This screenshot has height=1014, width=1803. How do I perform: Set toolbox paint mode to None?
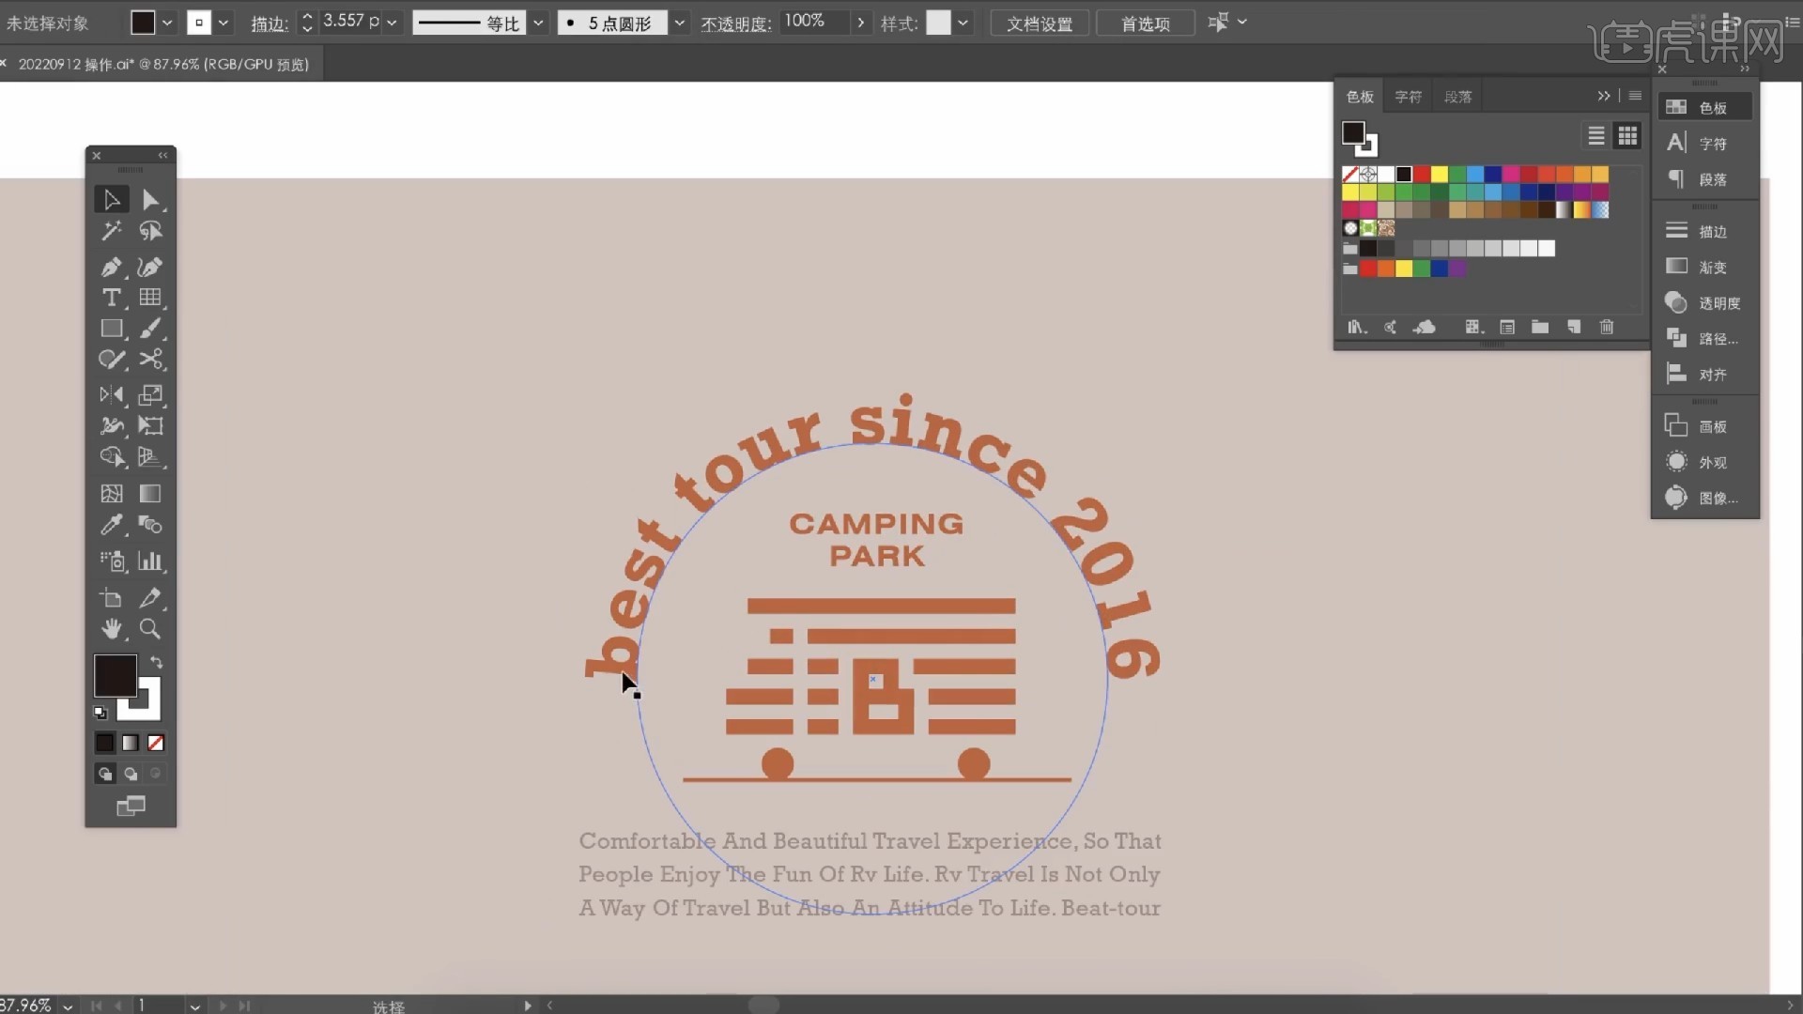pyautogui.click(x=156, y=743)
